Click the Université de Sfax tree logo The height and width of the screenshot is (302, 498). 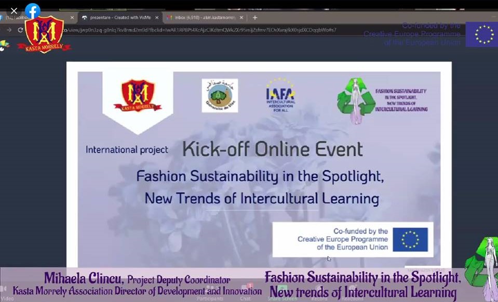(220, 95)
